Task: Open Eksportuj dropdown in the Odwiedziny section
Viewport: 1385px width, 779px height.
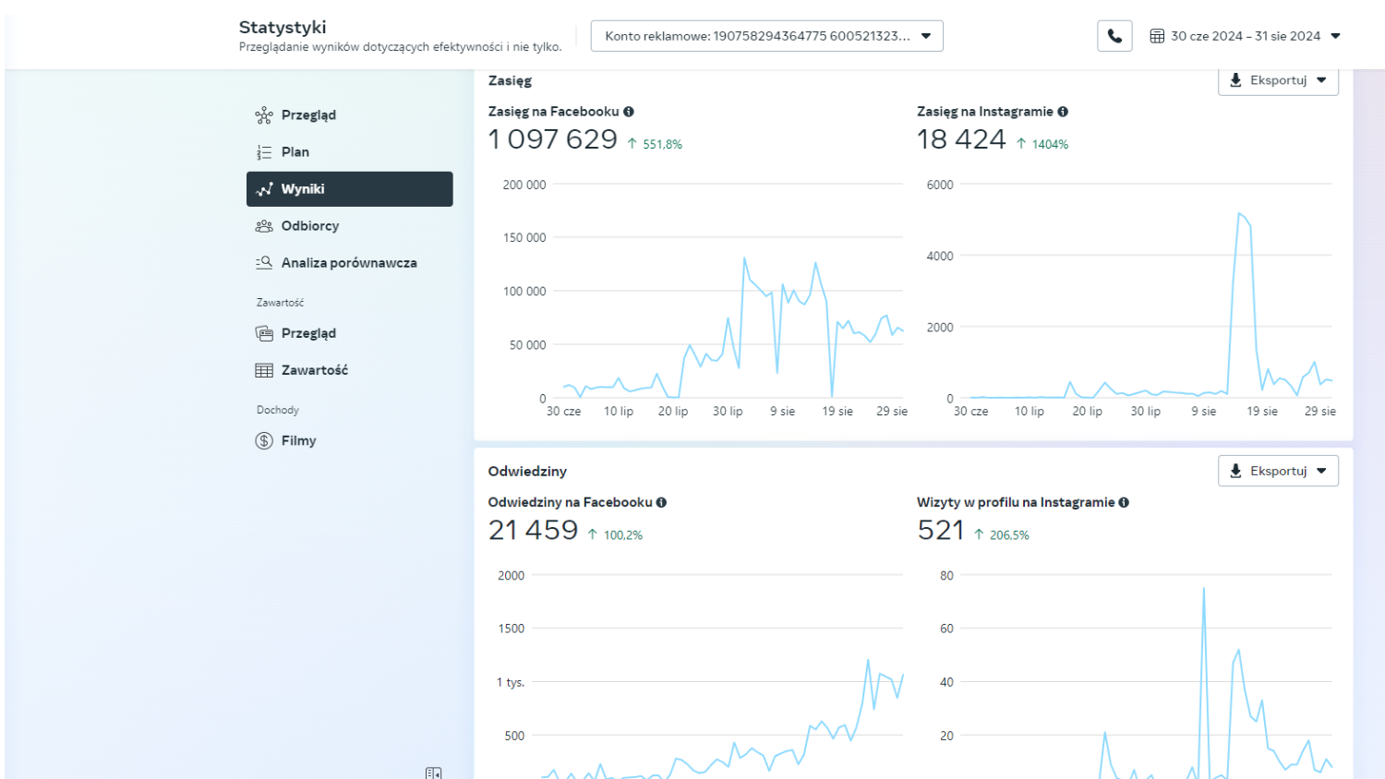Action: point(1278,472)
